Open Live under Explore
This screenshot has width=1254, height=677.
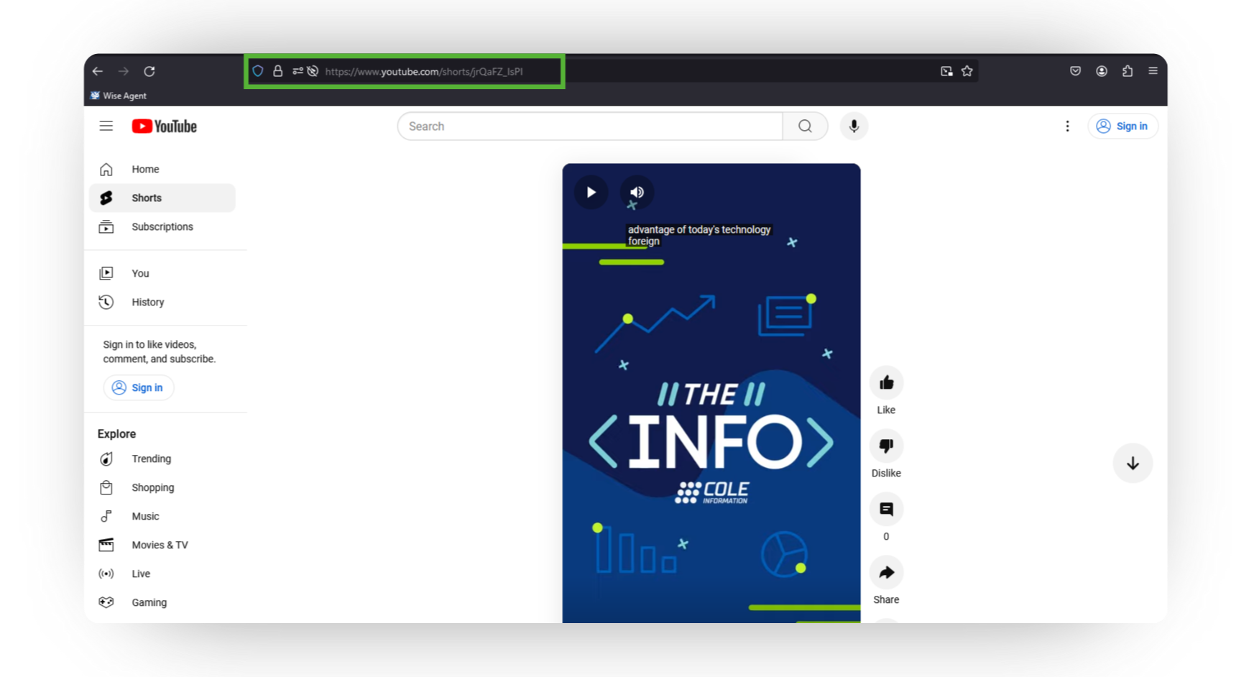pos(162,574)
